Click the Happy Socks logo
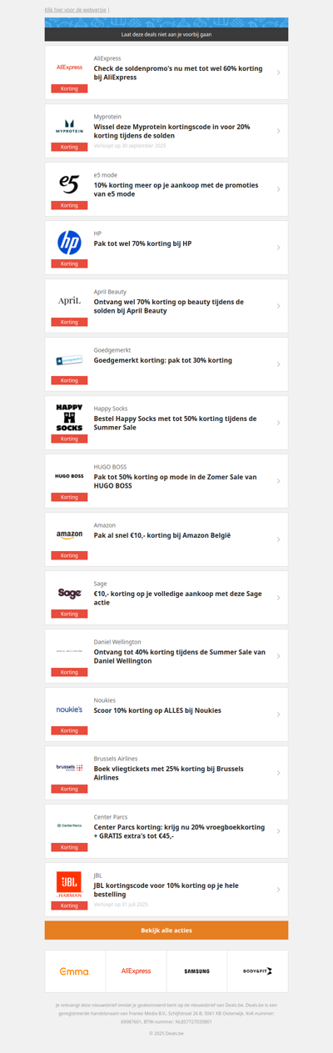Image resolution: width=333 pixels, height=1053 pixels. pyautogui.click(x=69, y=417)
